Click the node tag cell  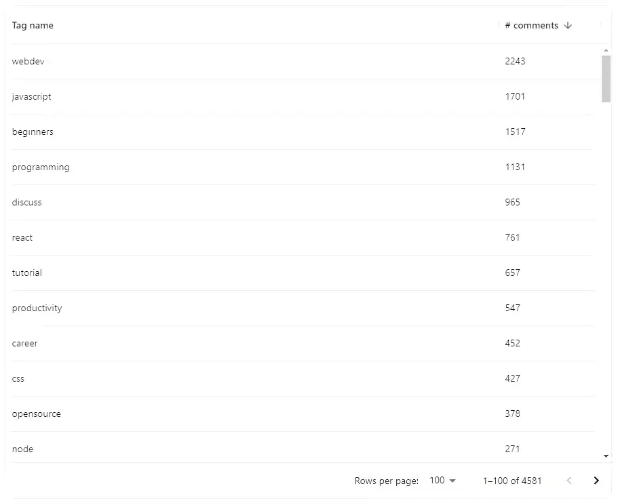pyautogui.click(x=22, y=449)
